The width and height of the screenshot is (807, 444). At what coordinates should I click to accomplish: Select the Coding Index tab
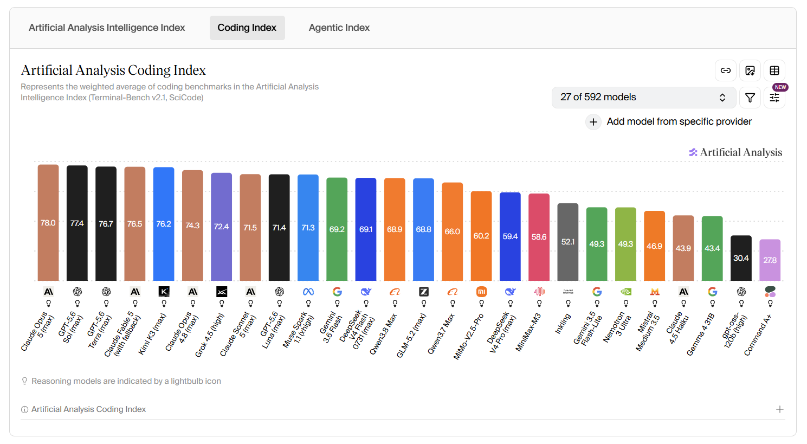point(247,28)
